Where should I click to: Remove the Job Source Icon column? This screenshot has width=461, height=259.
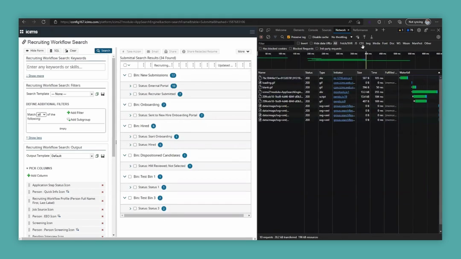[102, 209]
